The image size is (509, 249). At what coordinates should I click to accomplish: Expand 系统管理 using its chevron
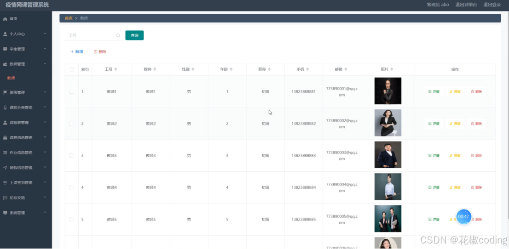pyautogui.click(x=45, y=212)
